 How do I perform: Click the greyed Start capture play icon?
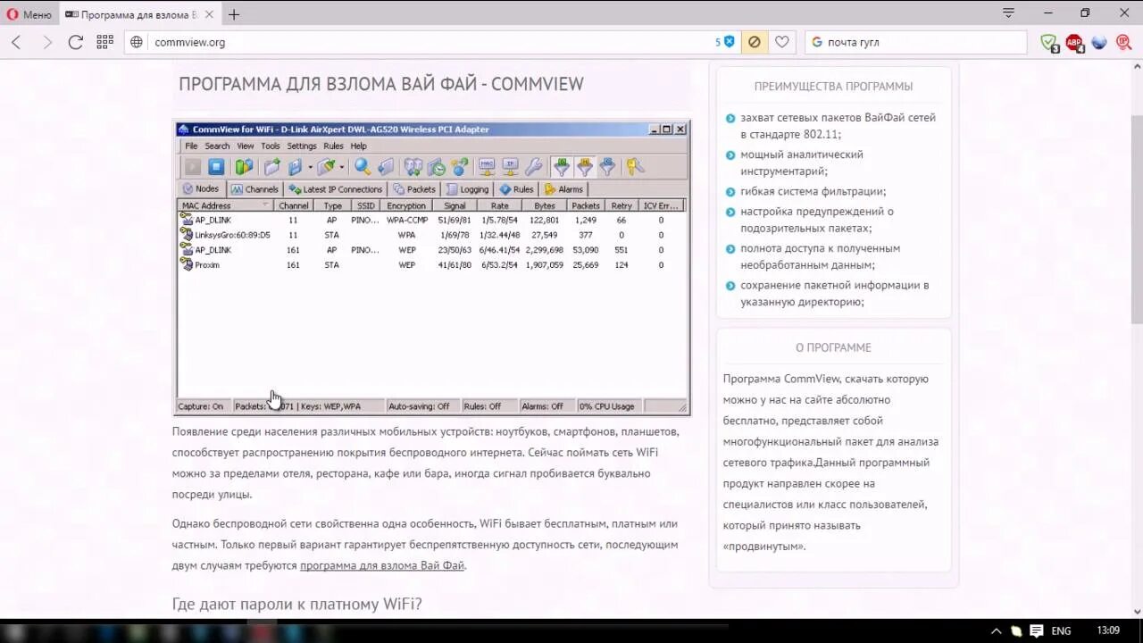tap(193, 167)
